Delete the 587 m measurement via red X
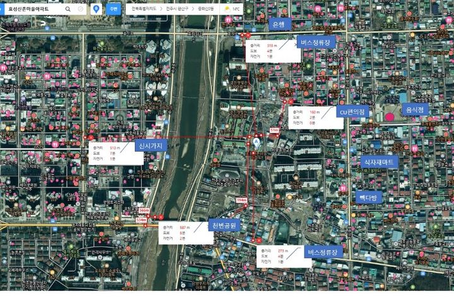The height and width of the screenshot is (302, 454). 161,217
